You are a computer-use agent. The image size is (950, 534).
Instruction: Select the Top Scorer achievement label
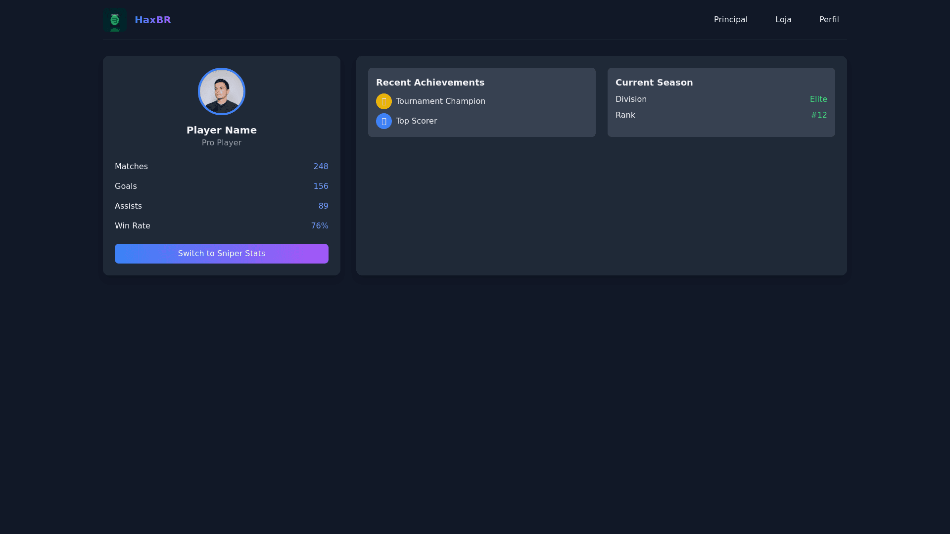(x=416, y=121)
